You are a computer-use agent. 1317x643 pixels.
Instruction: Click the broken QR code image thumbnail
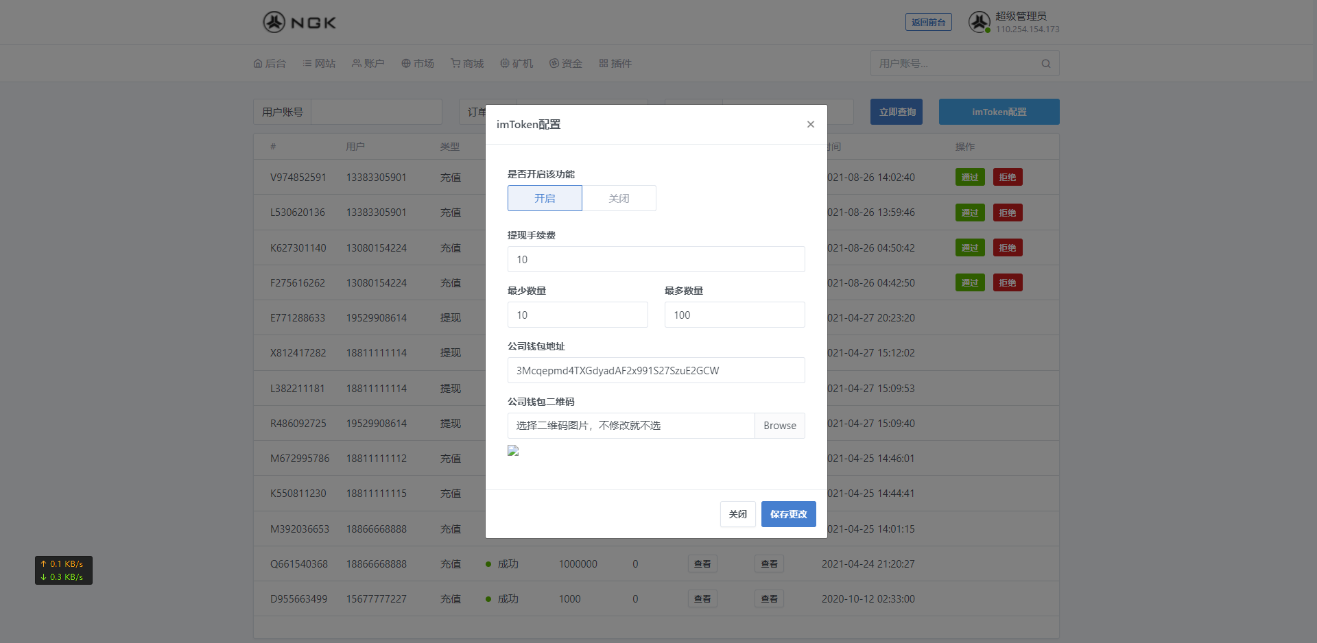513,450
